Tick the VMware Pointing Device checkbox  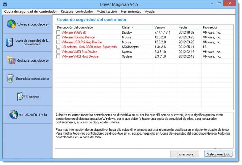[x=58, y=37]
